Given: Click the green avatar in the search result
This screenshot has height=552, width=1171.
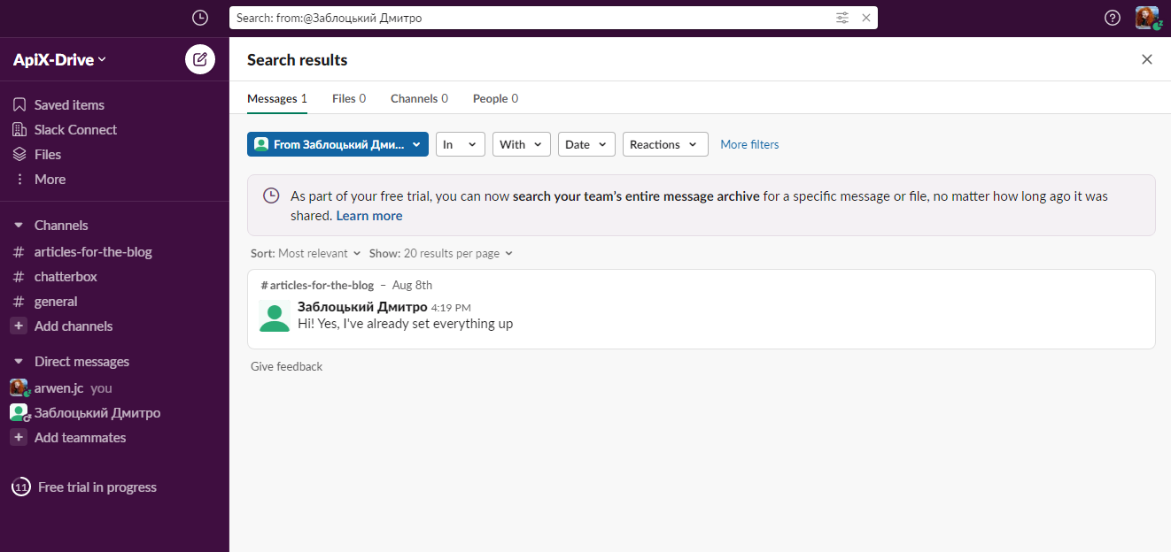Looking at the screenshot, I should click(275, 316).
